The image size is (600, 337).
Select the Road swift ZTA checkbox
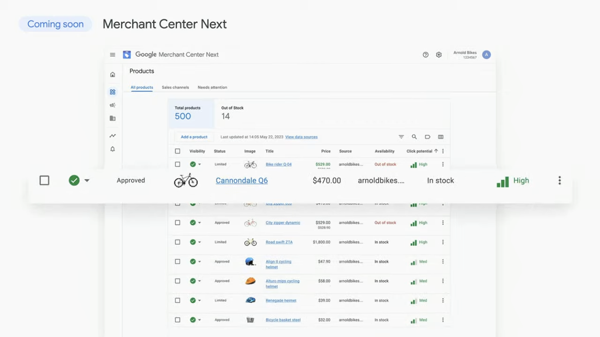coord(178,242)
